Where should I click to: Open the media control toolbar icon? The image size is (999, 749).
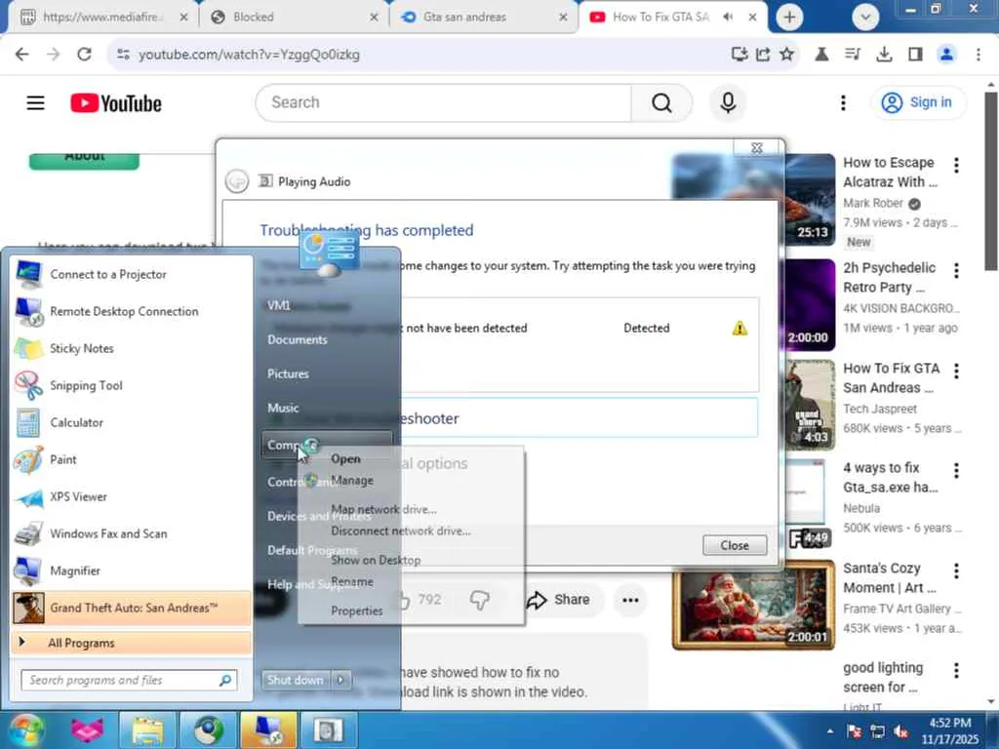[853, 55]
